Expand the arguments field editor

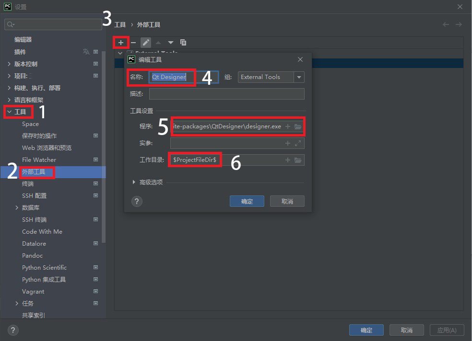pos(298,143)
